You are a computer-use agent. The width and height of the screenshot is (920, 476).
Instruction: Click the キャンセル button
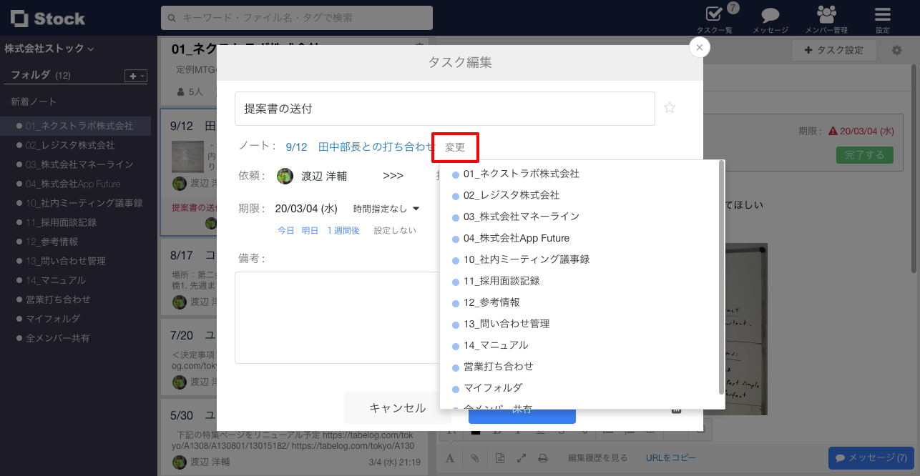397,407
